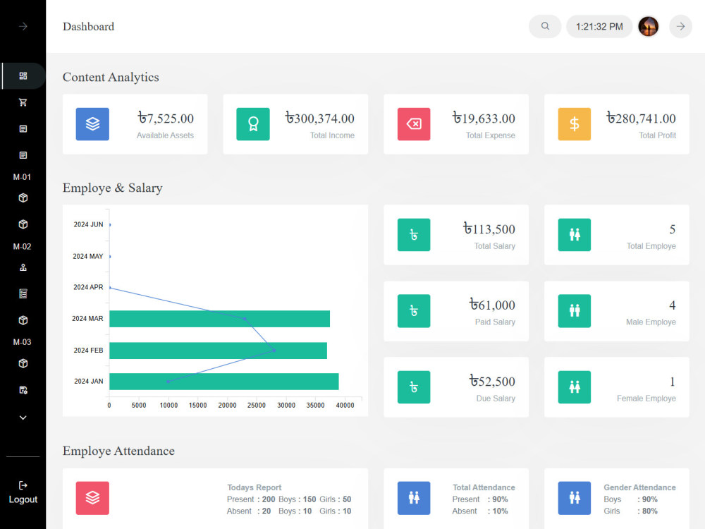Click the 2024 FEB green bar
This screenshot has height=529, width=705.
click(218, 351)
